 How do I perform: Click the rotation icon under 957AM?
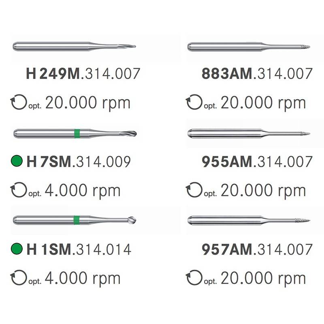(x=194, y=278)
